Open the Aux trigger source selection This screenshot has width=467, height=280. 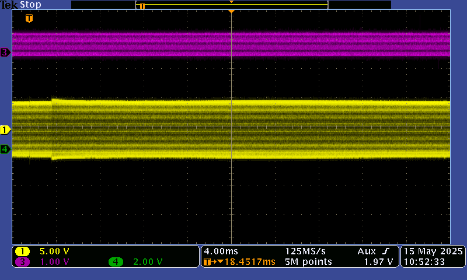pos(367,251)
